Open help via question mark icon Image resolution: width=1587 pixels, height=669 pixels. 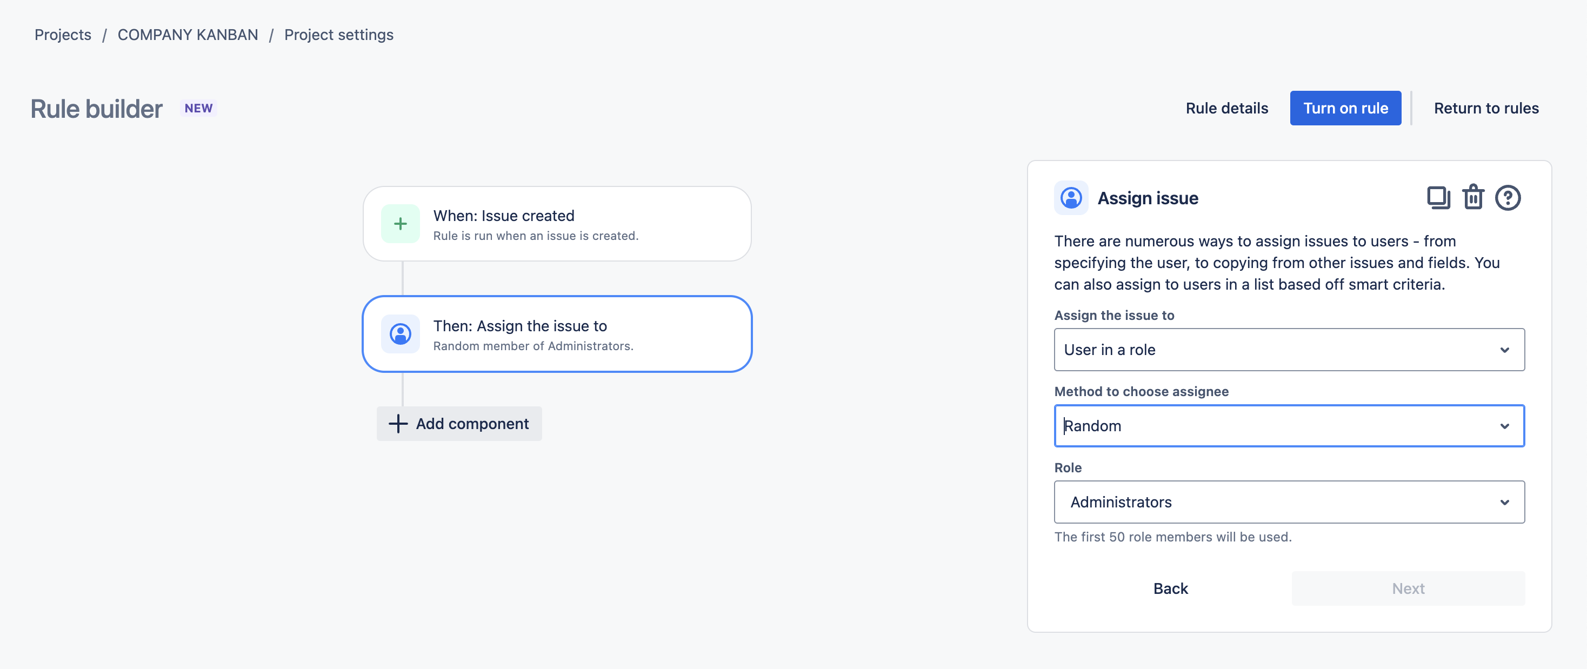(1508, 198)
